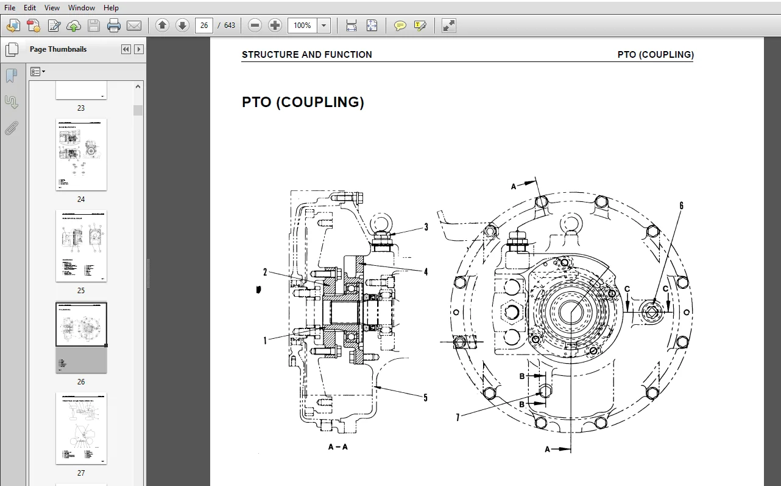Open the Attachments paperclip pane

point(12,128)
